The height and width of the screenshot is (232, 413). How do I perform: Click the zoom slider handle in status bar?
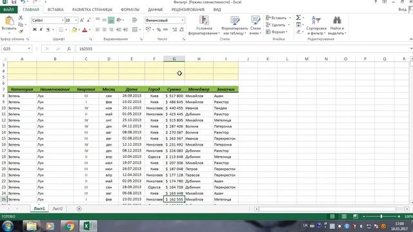pos(381,217)
